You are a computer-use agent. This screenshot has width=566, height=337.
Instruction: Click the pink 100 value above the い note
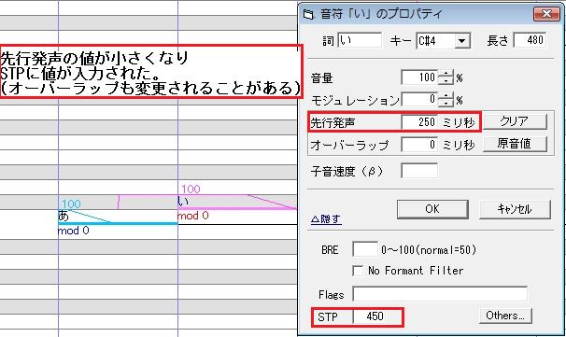[x=191, y=189]
